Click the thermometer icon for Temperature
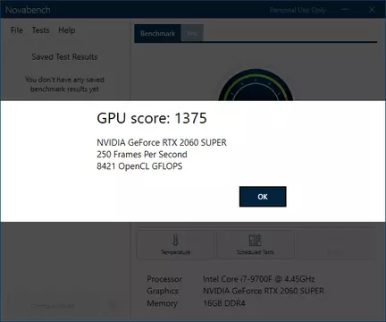The height and width of the screenshot is (322, 386). pos(175,240)
